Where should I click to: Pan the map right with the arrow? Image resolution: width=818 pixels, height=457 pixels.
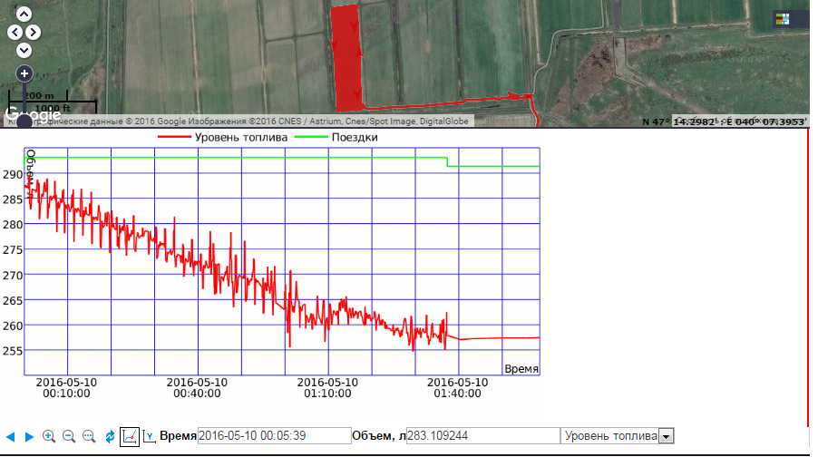point(34,32)
